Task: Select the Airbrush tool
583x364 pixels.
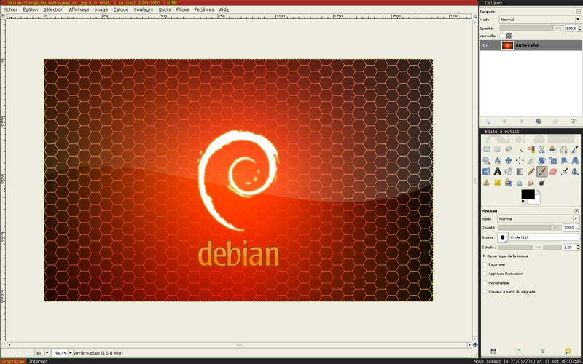Action: pyautogui.click(x=564, y=172)
